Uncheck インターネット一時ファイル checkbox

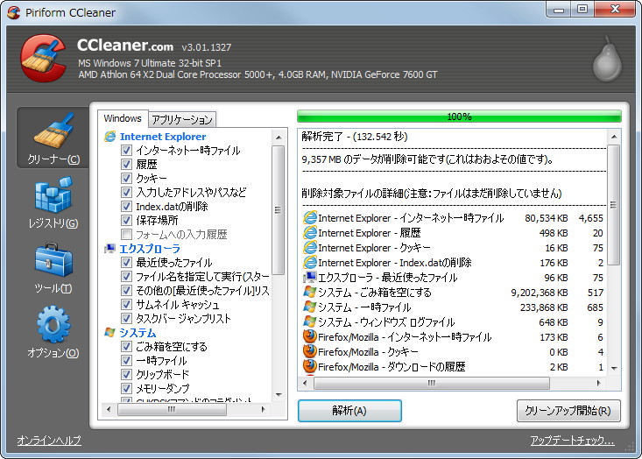126,151
